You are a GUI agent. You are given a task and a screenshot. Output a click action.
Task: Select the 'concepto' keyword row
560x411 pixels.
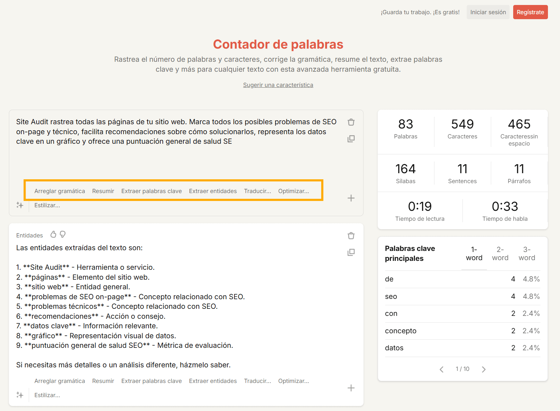462,331
